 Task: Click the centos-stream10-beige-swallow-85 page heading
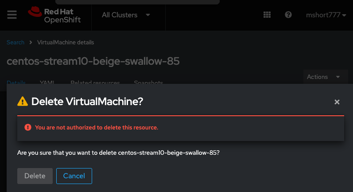(x=93, y=61)
